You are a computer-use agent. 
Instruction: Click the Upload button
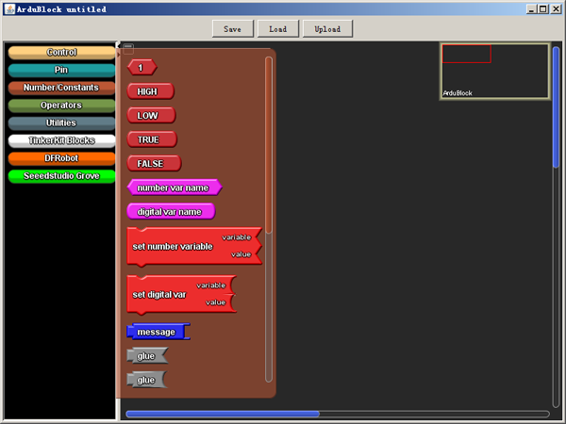tap(327, 29)
